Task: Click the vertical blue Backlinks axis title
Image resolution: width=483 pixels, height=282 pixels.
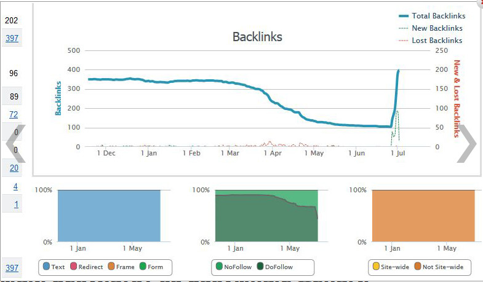Action: pos(58,98)
